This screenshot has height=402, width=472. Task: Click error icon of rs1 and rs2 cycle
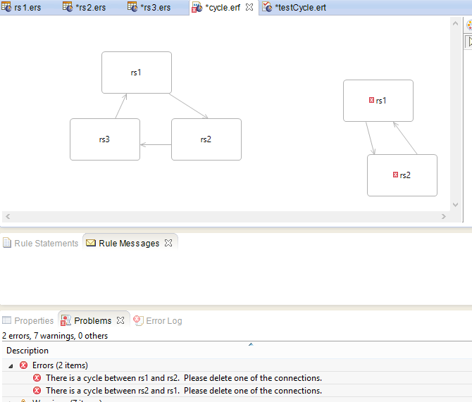click(x=37, y=377)
